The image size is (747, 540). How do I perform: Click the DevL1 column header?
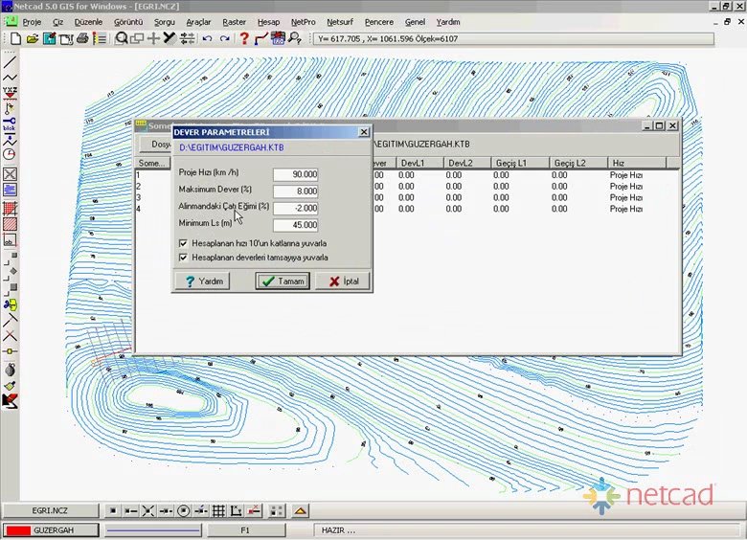pos(419,163)
